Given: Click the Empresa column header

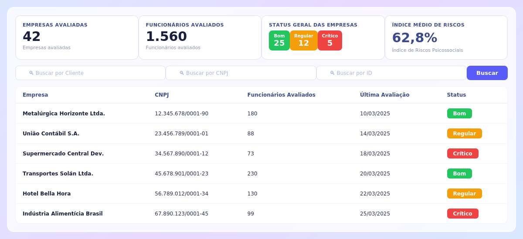Looking at the screenshot, I should coord(35,95).
